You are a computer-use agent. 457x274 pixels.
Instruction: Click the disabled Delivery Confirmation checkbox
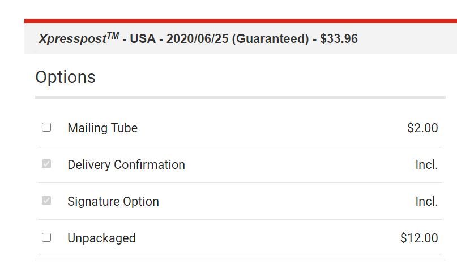pos(46,164)
